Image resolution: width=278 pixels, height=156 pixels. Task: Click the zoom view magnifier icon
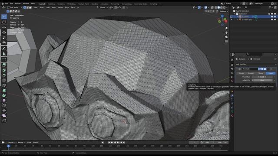226,28
